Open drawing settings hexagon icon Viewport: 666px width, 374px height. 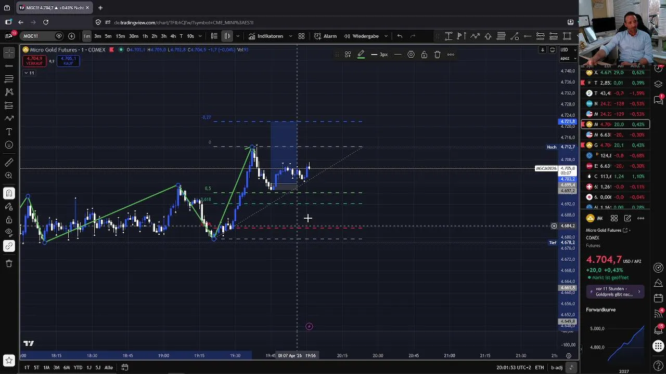[x=411, y=55]
